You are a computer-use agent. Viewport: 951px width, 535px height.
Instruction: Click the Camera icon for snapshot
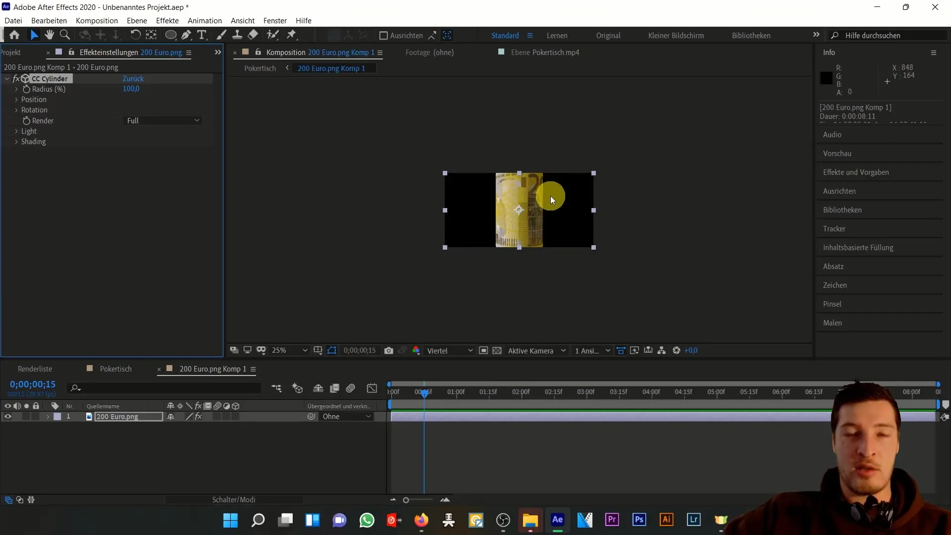[389, 351]
